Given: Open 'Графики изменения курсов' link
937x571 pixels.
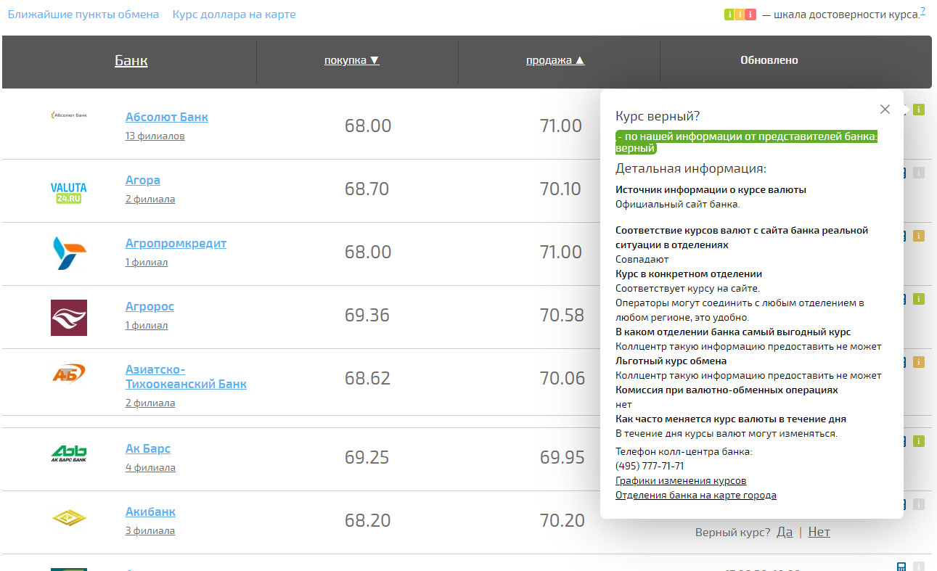Looking at the screenshot, I should click(x=680, y=481).
